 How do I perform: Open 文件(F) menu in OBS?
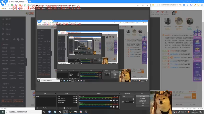click(x=38, y=8)
